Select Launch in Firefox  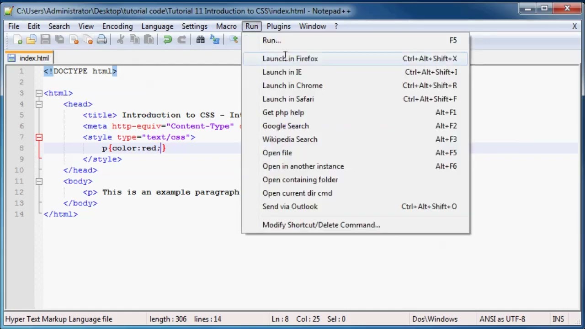[356, 58]
